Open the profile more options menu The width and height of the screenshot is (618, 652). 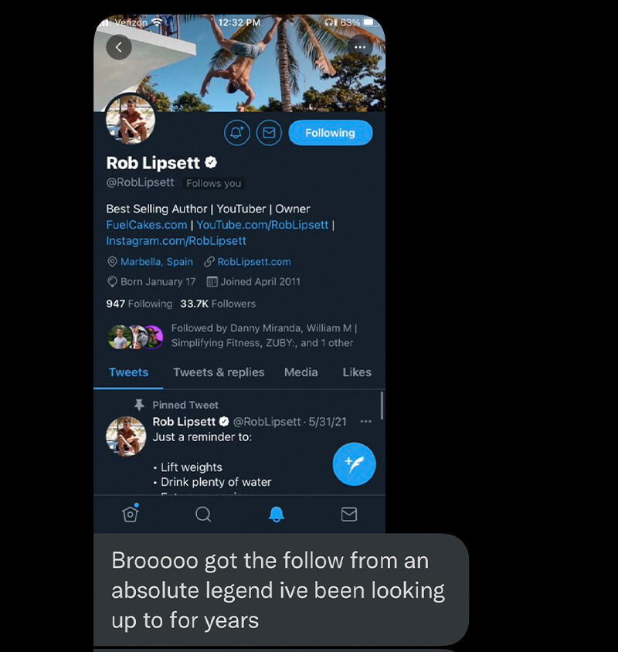coord(359,47)
